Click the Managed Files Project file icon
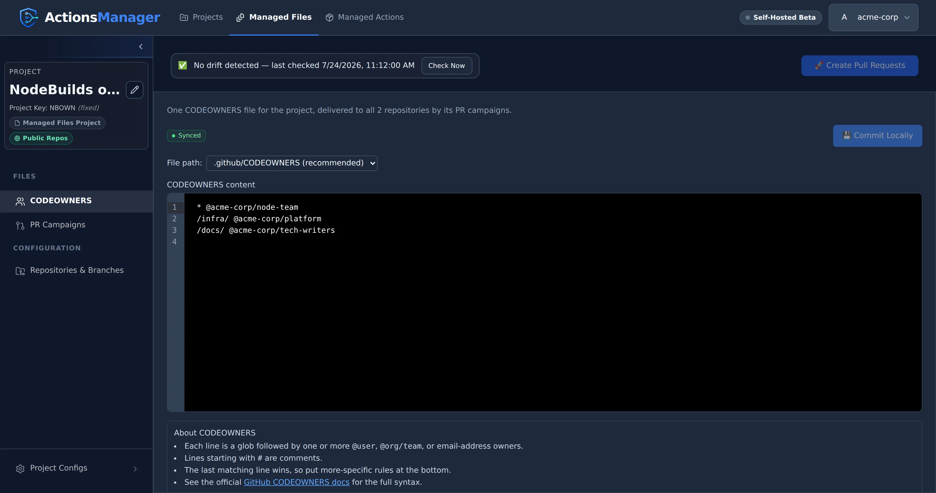 [x=17, y=123]
